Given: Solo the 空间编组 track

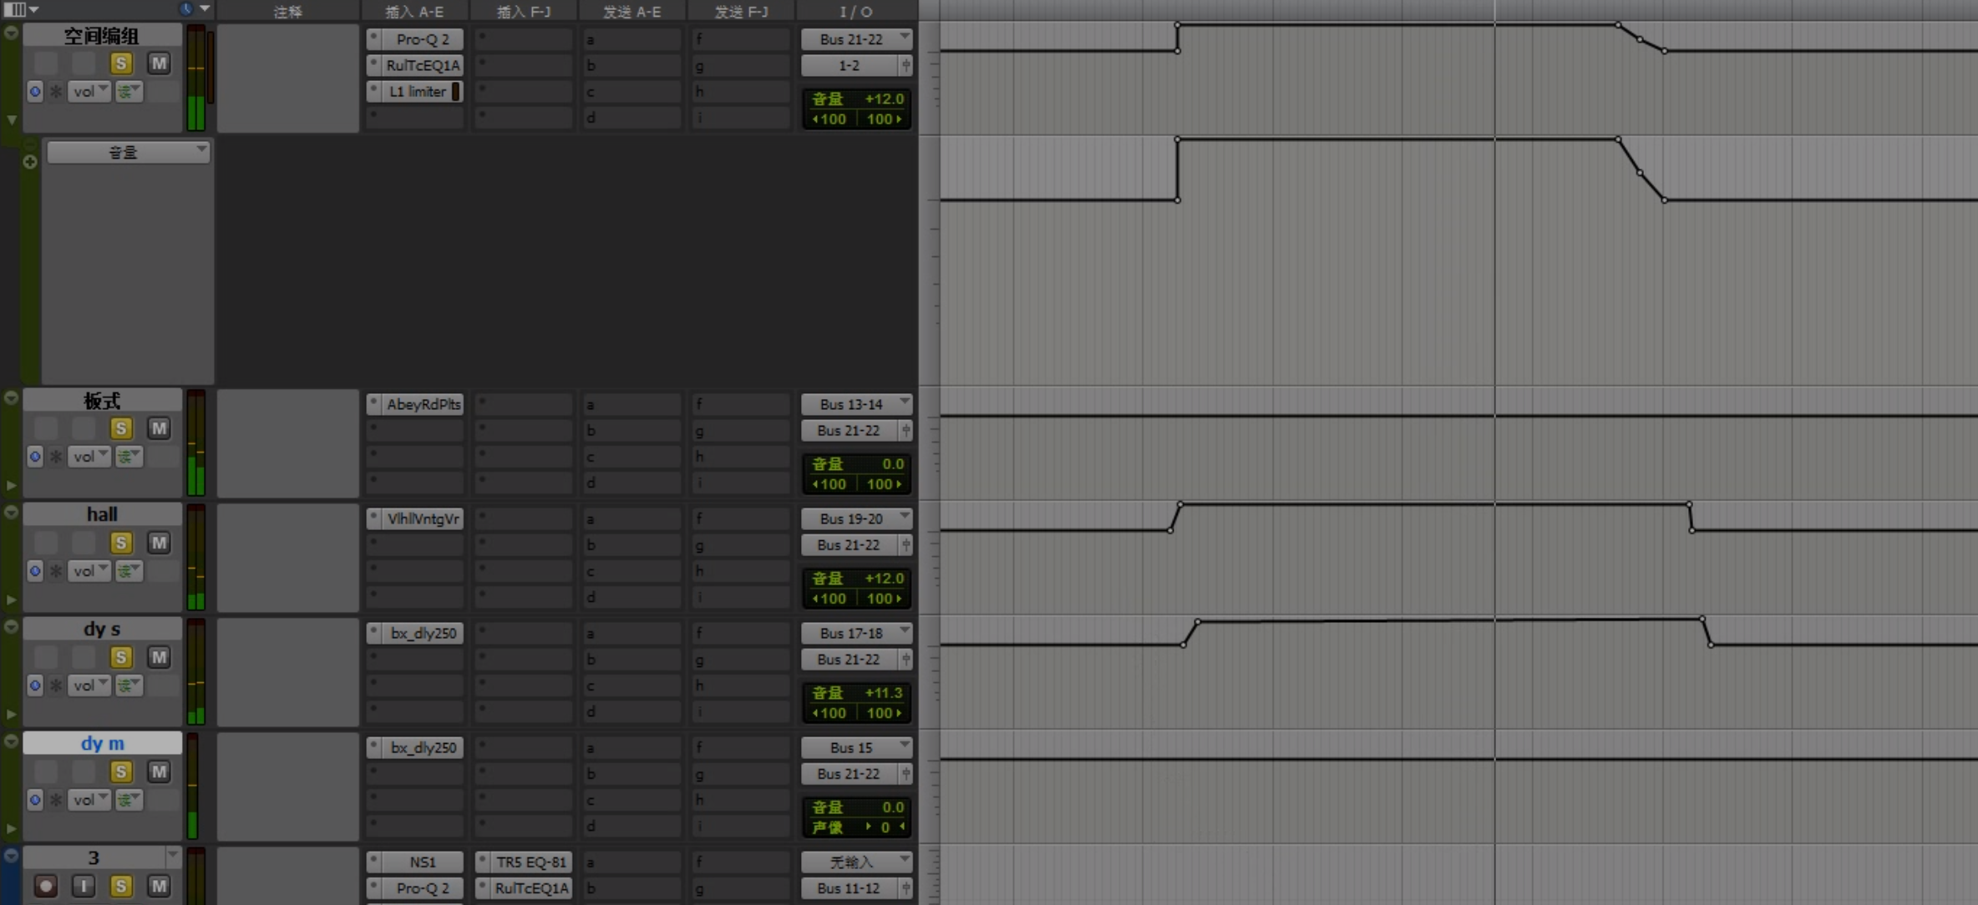Looking at the screenshot, I should click(x=121, y=63).
